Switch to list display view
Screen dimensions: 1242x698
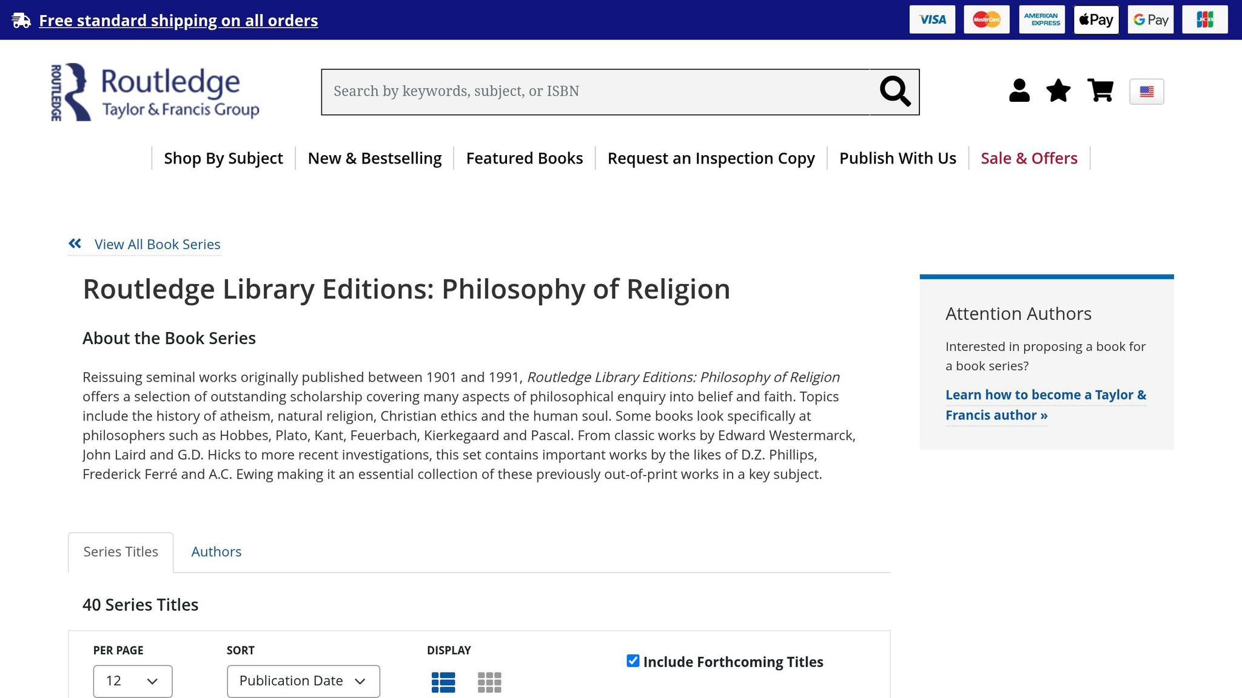point(443,682)
